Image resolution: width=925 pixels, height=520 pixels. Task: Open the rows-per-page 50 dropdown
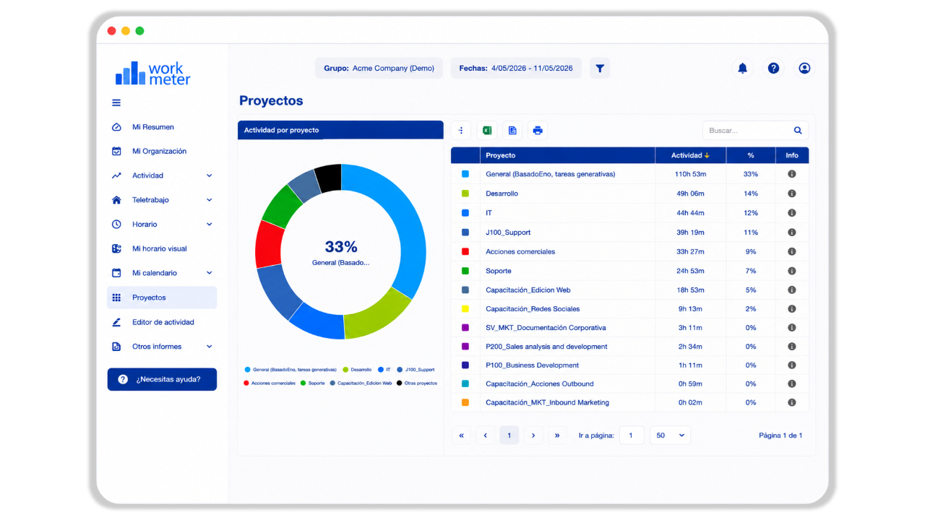point(671,435)
